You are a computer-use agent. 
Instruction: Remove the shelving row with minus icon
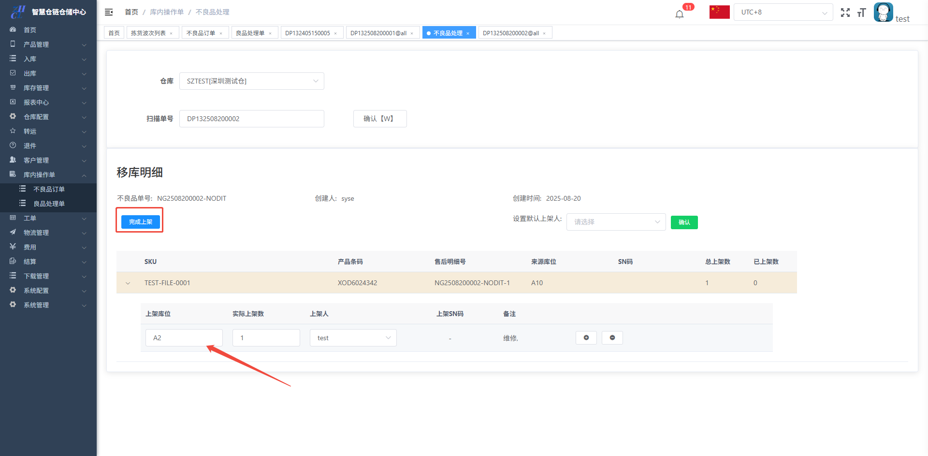(x=612, y=338)
